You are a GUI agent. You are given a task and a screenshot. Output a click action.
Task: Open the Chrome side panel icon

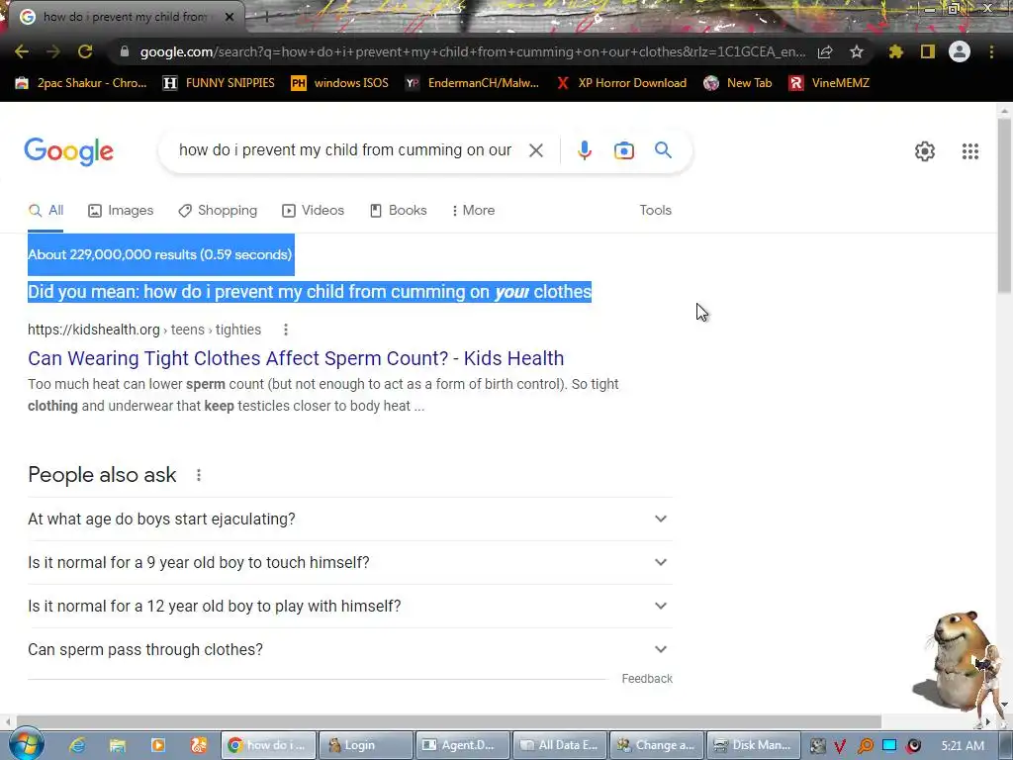pos(928,51)
